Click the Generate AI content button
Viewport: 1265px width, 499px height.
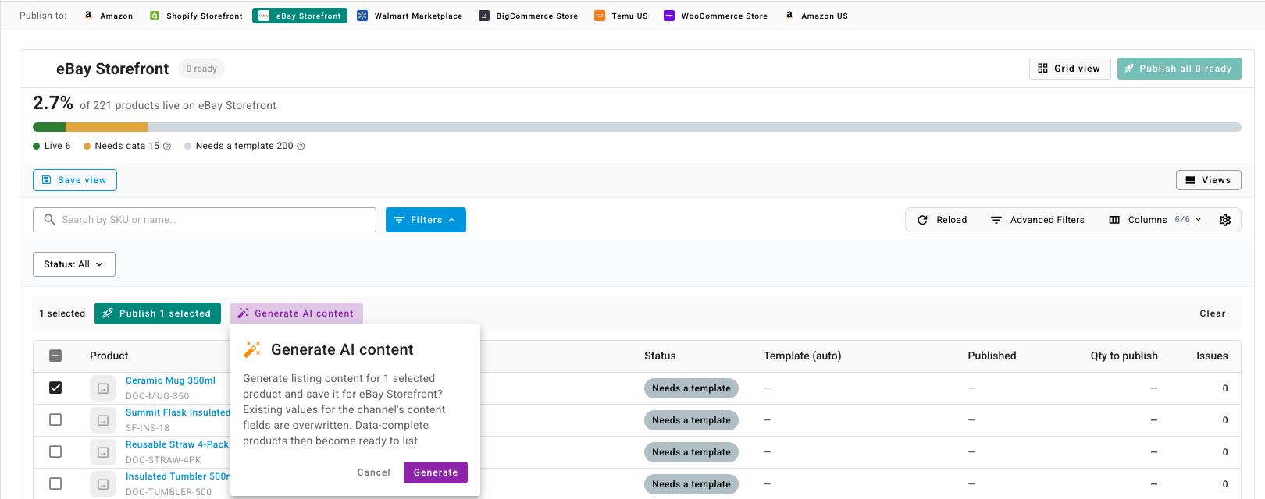[x=297, y=313]
